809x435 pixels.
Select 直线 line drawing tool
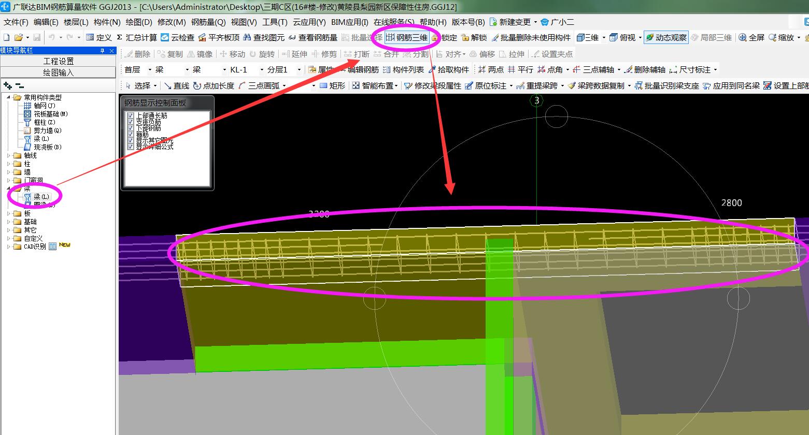click(176, 85)
